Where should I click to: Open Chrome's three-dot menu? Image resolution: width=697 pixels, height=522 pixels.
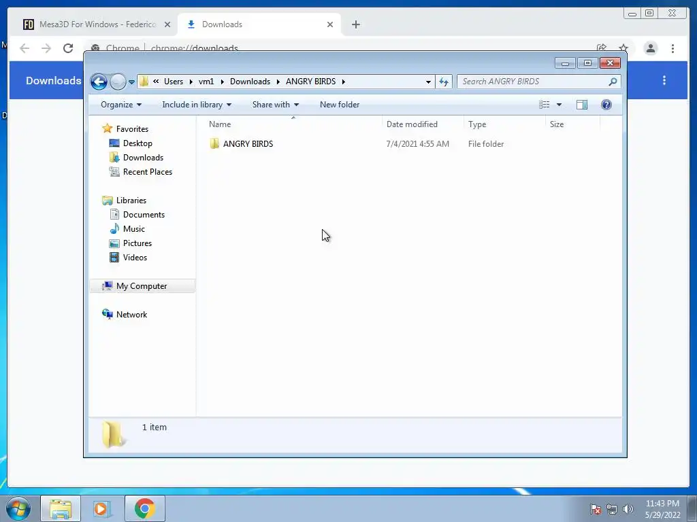[672, 48]
